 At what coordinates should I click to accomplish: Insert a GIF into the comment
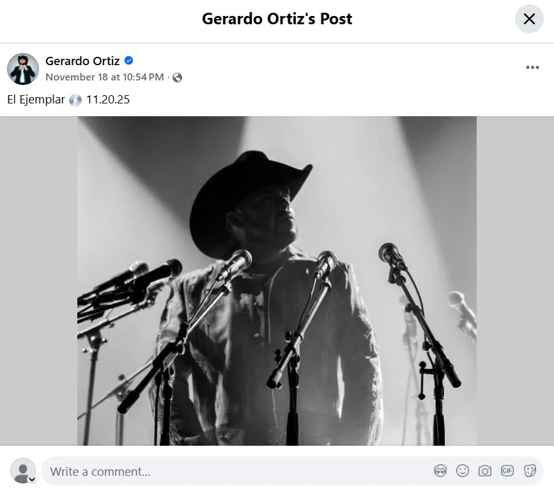507,471
